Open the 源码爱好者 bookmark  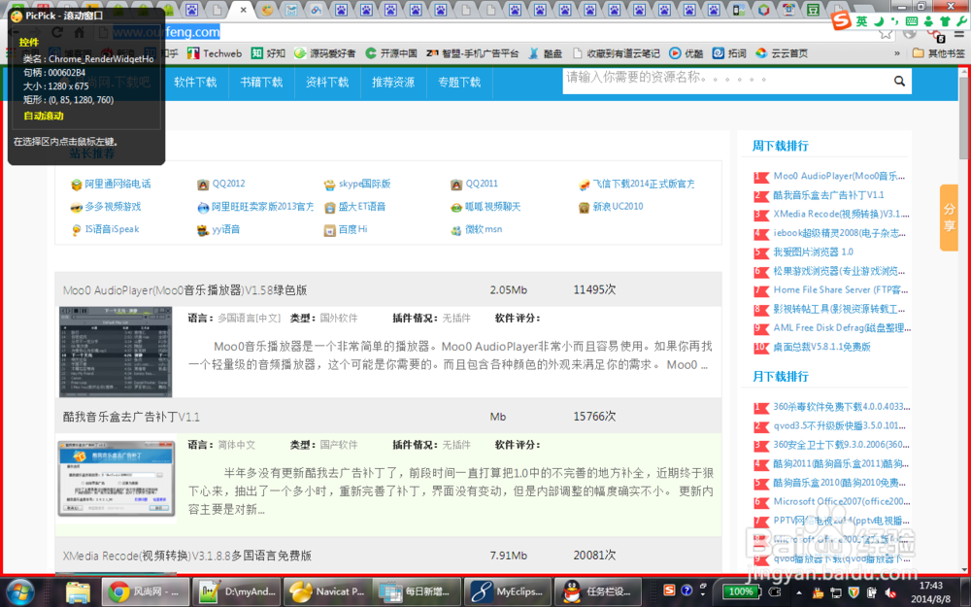[324, 53]
